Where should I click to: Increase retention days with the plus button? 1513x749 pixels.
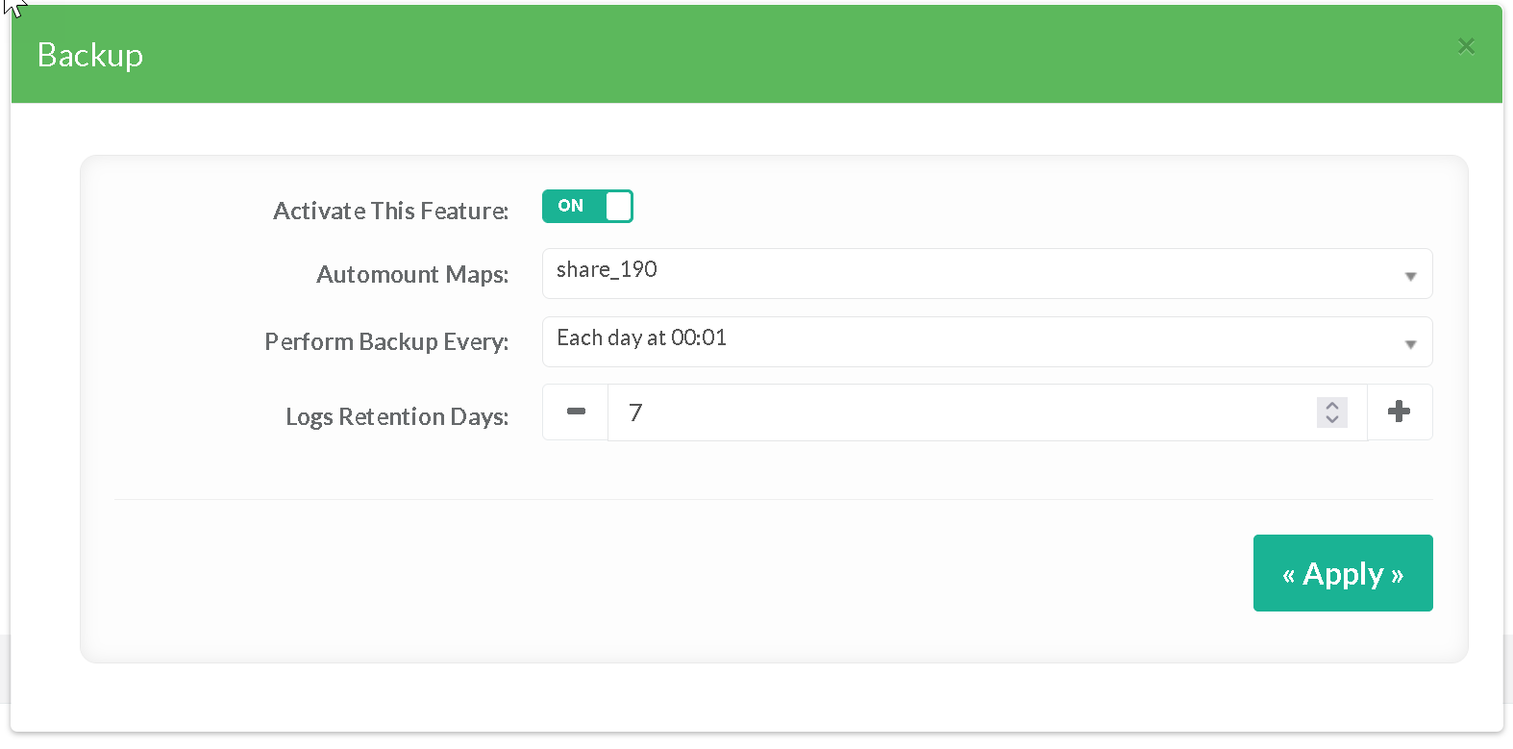(1399, 412)
